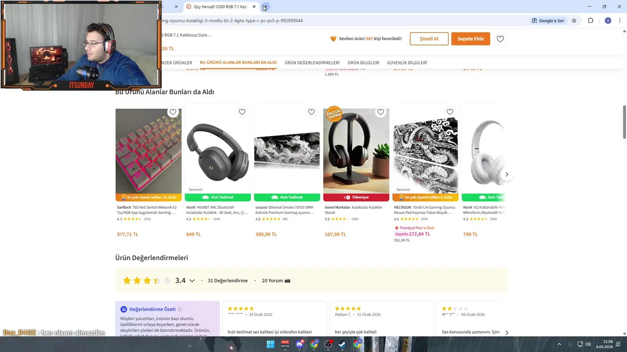Screen dimensions: 627x352
Task: Favorite the urzuva Ethereal Smoke mousepad card
Action: [x=311, y=112]
